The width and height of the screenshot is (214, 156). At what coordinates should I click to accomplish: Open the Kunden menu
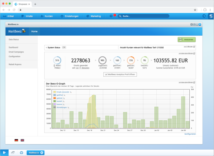click(47, 16)
